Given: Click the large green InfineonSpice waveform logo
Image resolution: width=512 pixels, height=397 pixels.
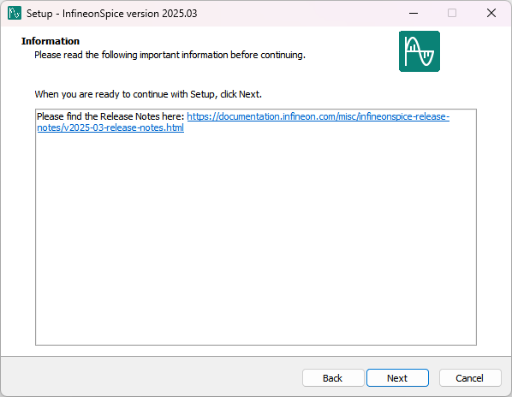Looking at the screenshot, I should (420, 51).
